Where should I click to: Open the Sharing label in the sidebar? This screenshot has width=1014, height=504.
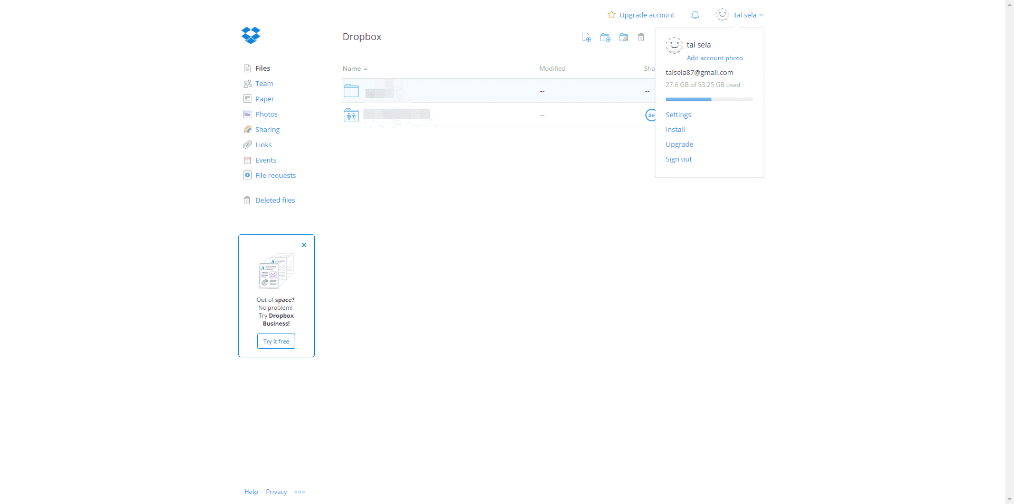pos(267,129)
